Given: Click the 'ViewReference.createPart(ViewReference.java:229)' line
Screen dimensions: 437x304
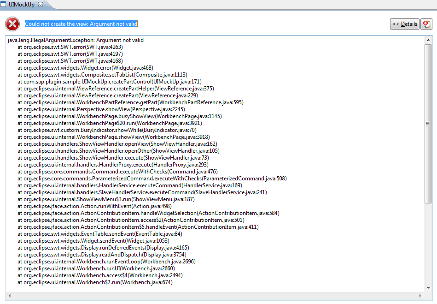Looking at the screenshot, I should pyautogui.click(x=108, y=95).
